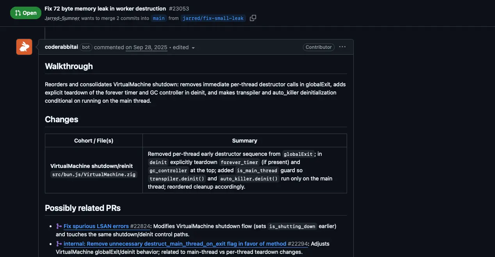Expand the edited history dropdown
This screenshot has height=257, width=495.
(x=184, y=47)
